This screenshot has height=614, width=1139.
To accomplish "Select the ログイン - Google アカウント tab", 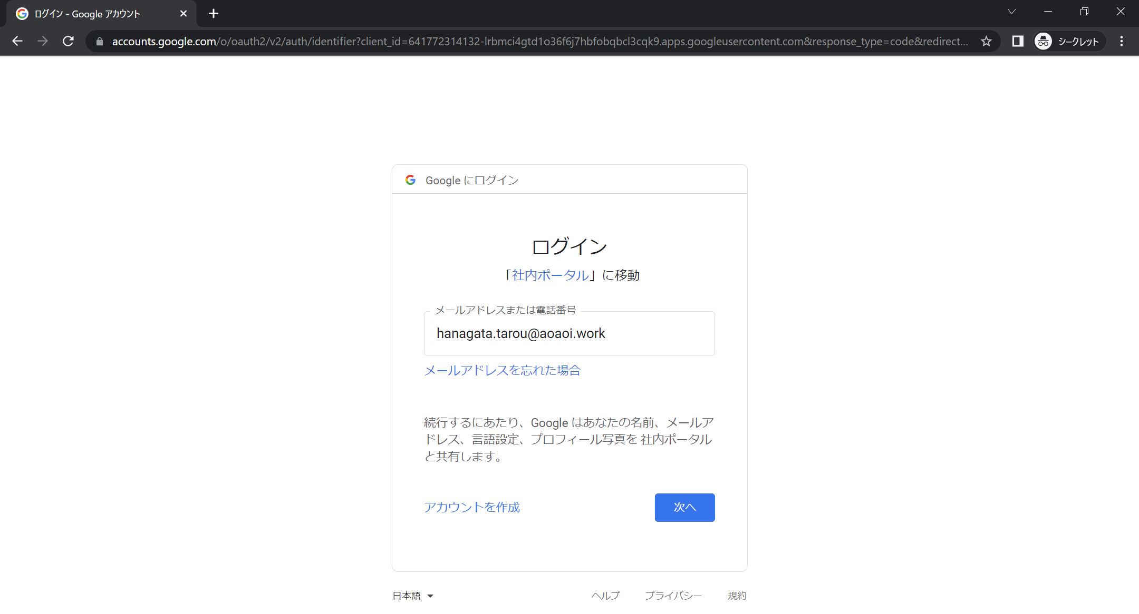I will pyautogui.click(x=87, y=14).
